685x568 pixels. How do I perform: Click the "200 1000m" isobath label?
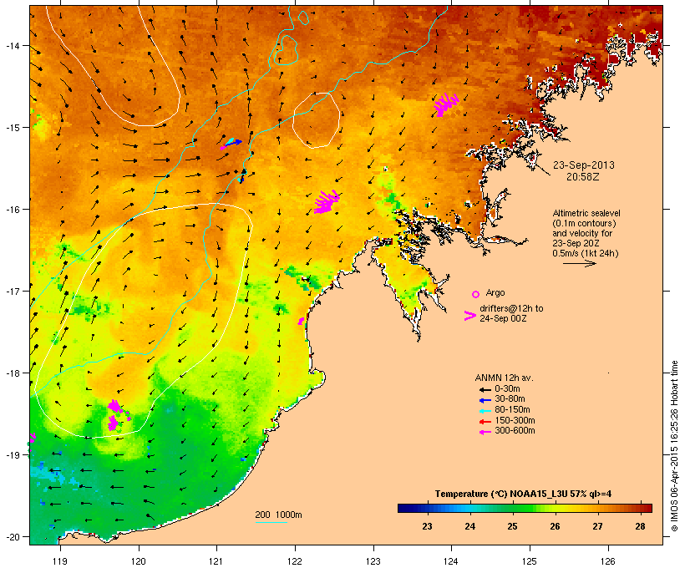[278, 515]
